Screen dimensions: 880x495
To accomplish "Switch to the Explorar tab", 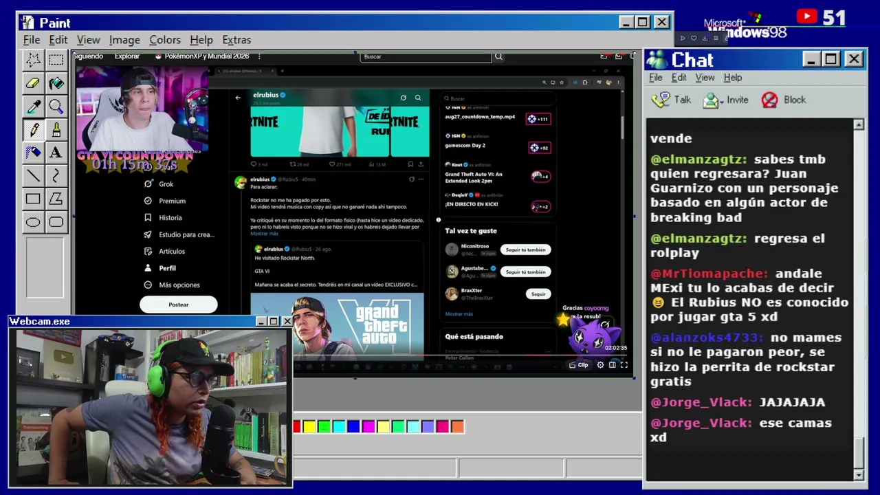I will (127, 56).
